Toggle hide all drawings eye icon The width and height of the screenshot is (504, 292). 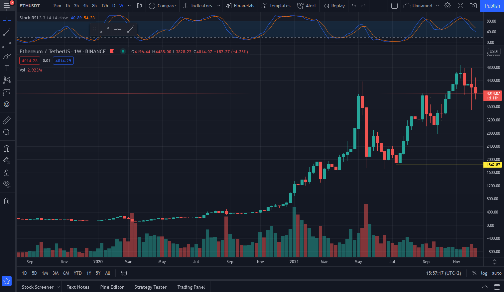tap(7, 184)
